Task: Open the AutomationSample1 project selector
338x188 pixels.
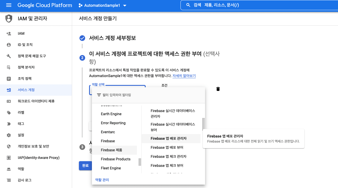Action: pyautogui.click(x=102, y=5)
